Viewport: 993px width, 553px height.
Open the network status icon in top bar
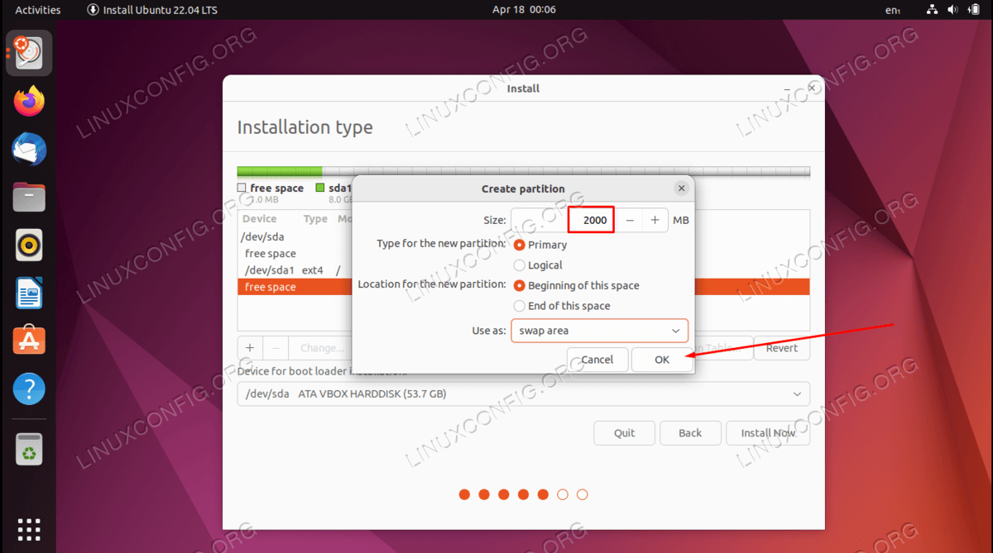(x=933, y=10)
